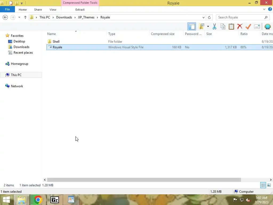Open File Explorer from the taskbar
Image resolution: width=273 pixels, height=205 pixels.
point(21,200)
